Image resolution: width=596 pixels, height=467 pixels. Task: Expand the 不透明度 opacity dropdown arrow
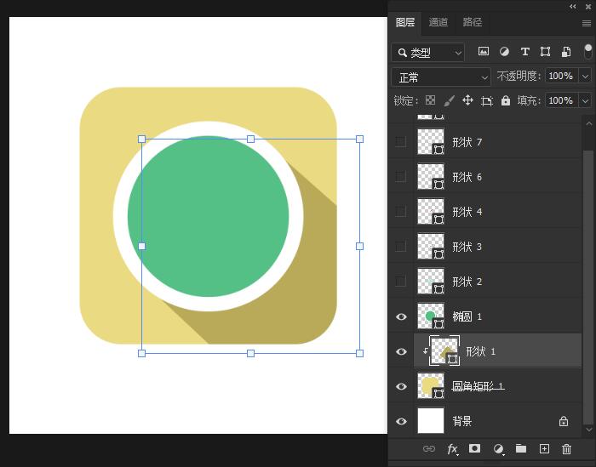[x=585, y=76]
